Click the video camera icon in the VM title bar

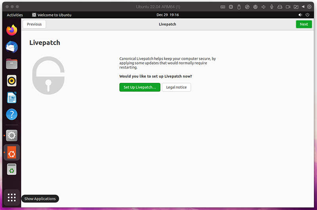click(288, 7)
